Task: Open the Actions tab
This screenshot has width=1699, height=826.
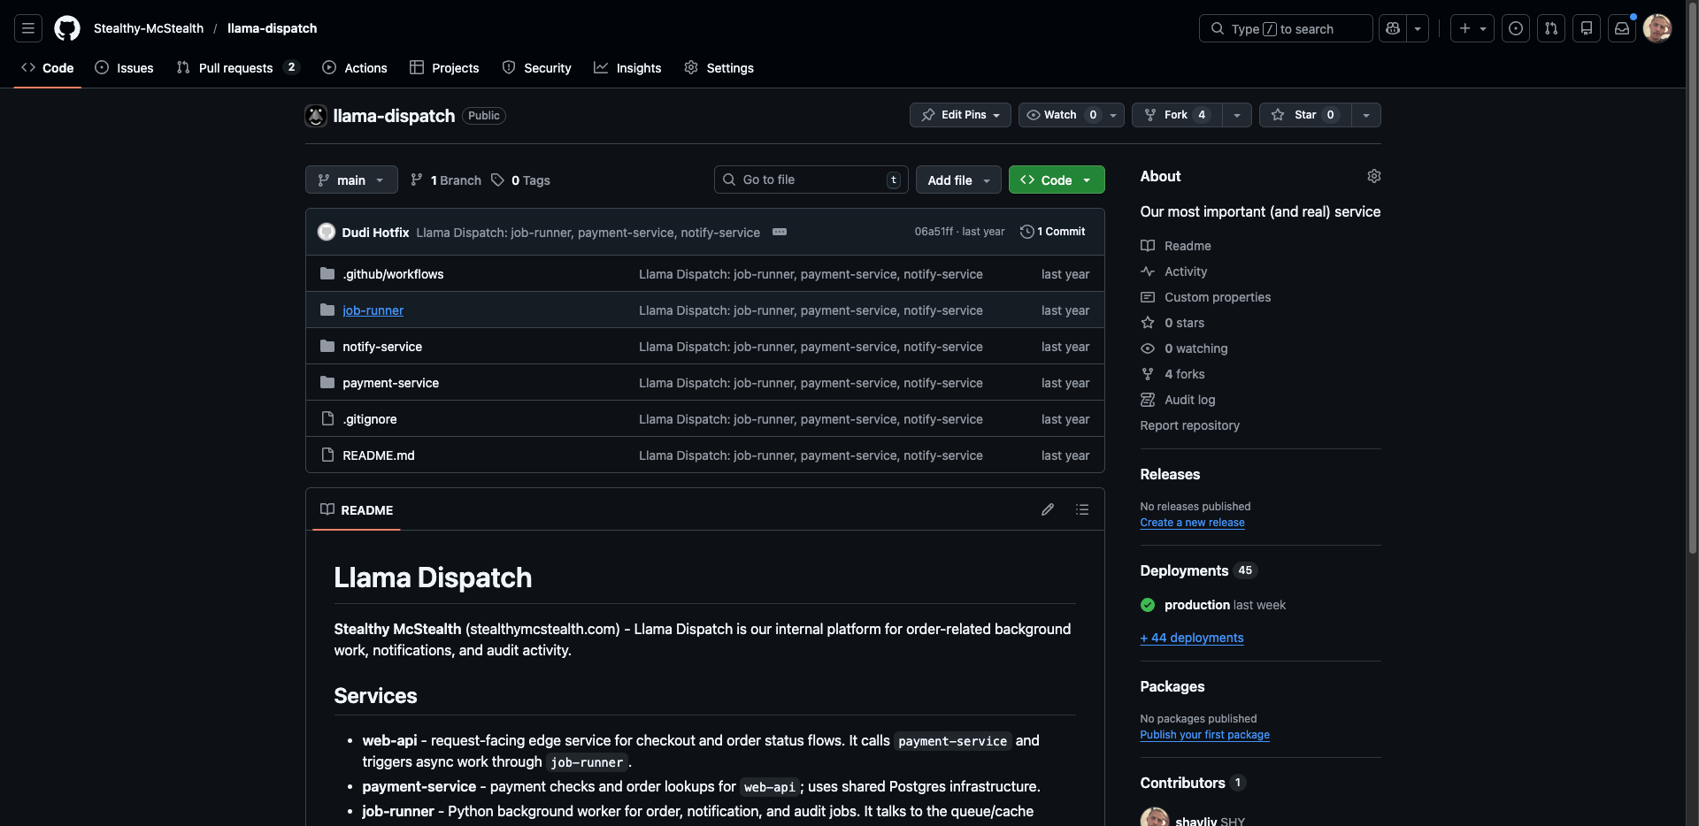Action: pyautogui.click(x=355, y=68)
